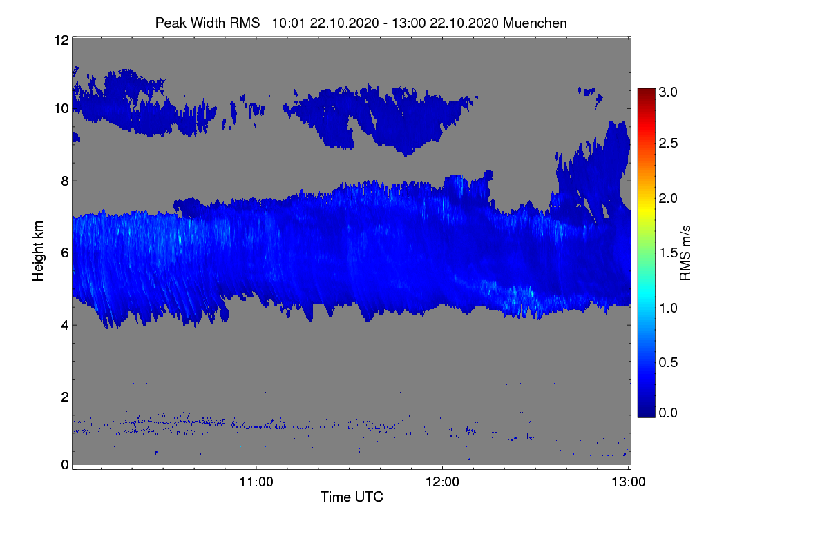Click the end date '13:00 22.10.2020' in title
This screenshot has width=829, height=552.
pyautogui.click(x=446, y=23)
